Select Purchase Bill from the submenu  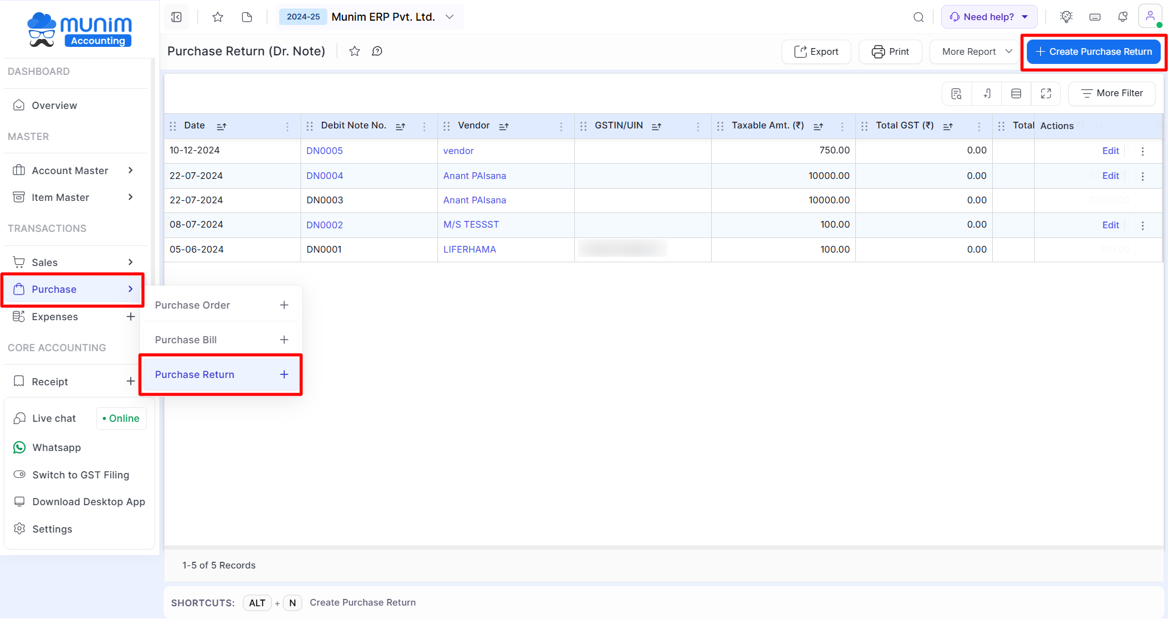186,340
